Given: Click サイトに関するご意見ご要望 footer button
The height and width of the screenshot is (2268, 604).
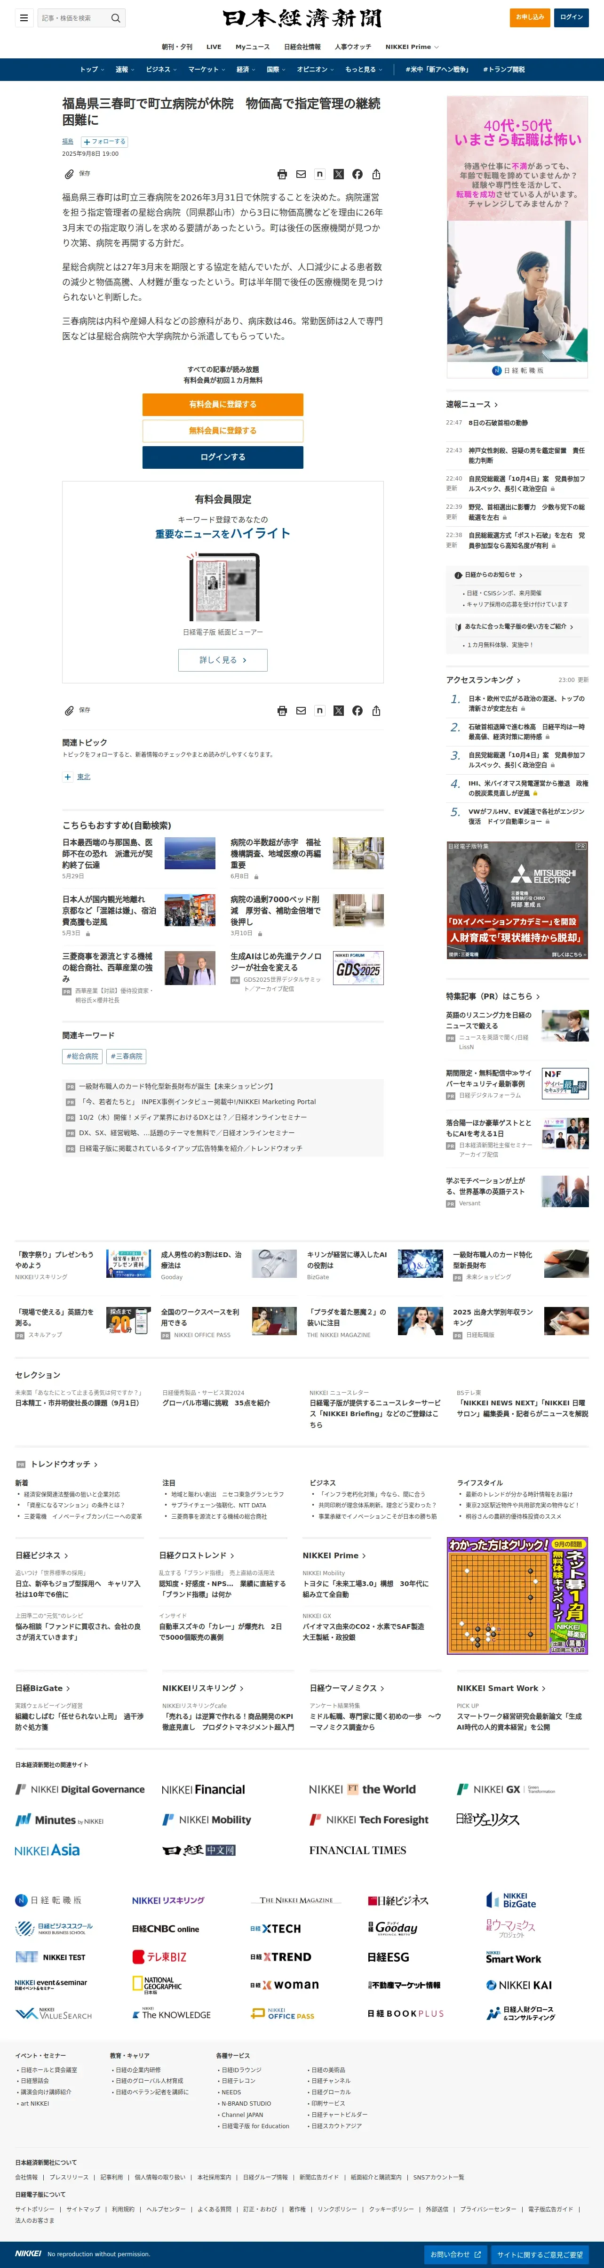Looking at the screenshot, I should pyautogui.click(x=540, y=2255).
